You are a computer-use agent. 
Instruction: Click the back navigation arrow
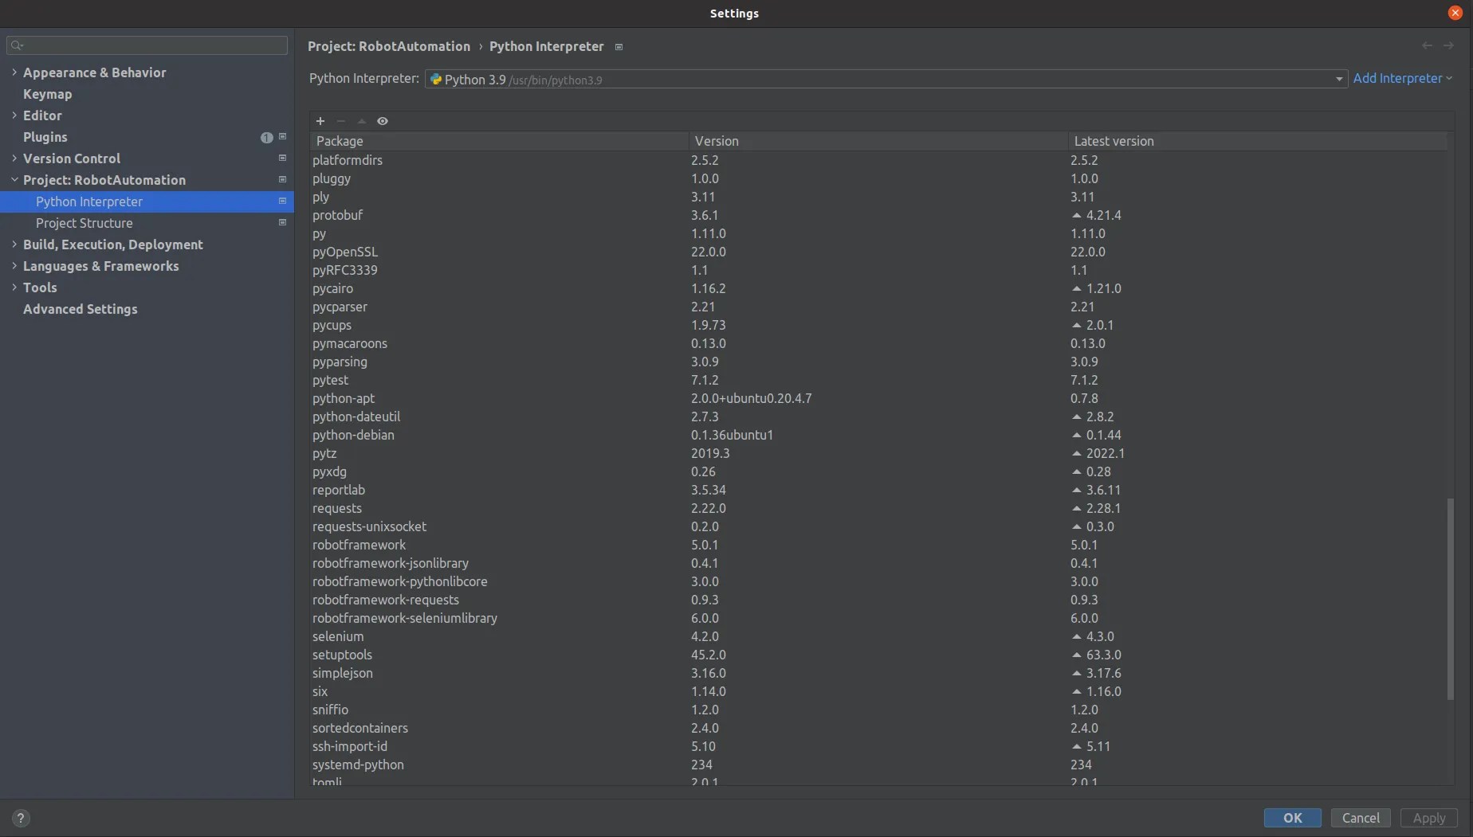(1427, 45)
